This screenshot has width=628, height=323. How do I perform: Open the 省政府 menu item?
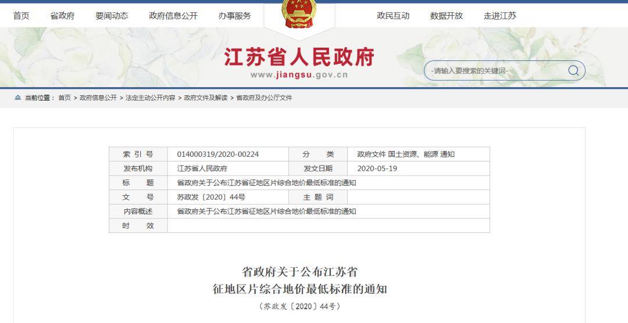(62, 16)
